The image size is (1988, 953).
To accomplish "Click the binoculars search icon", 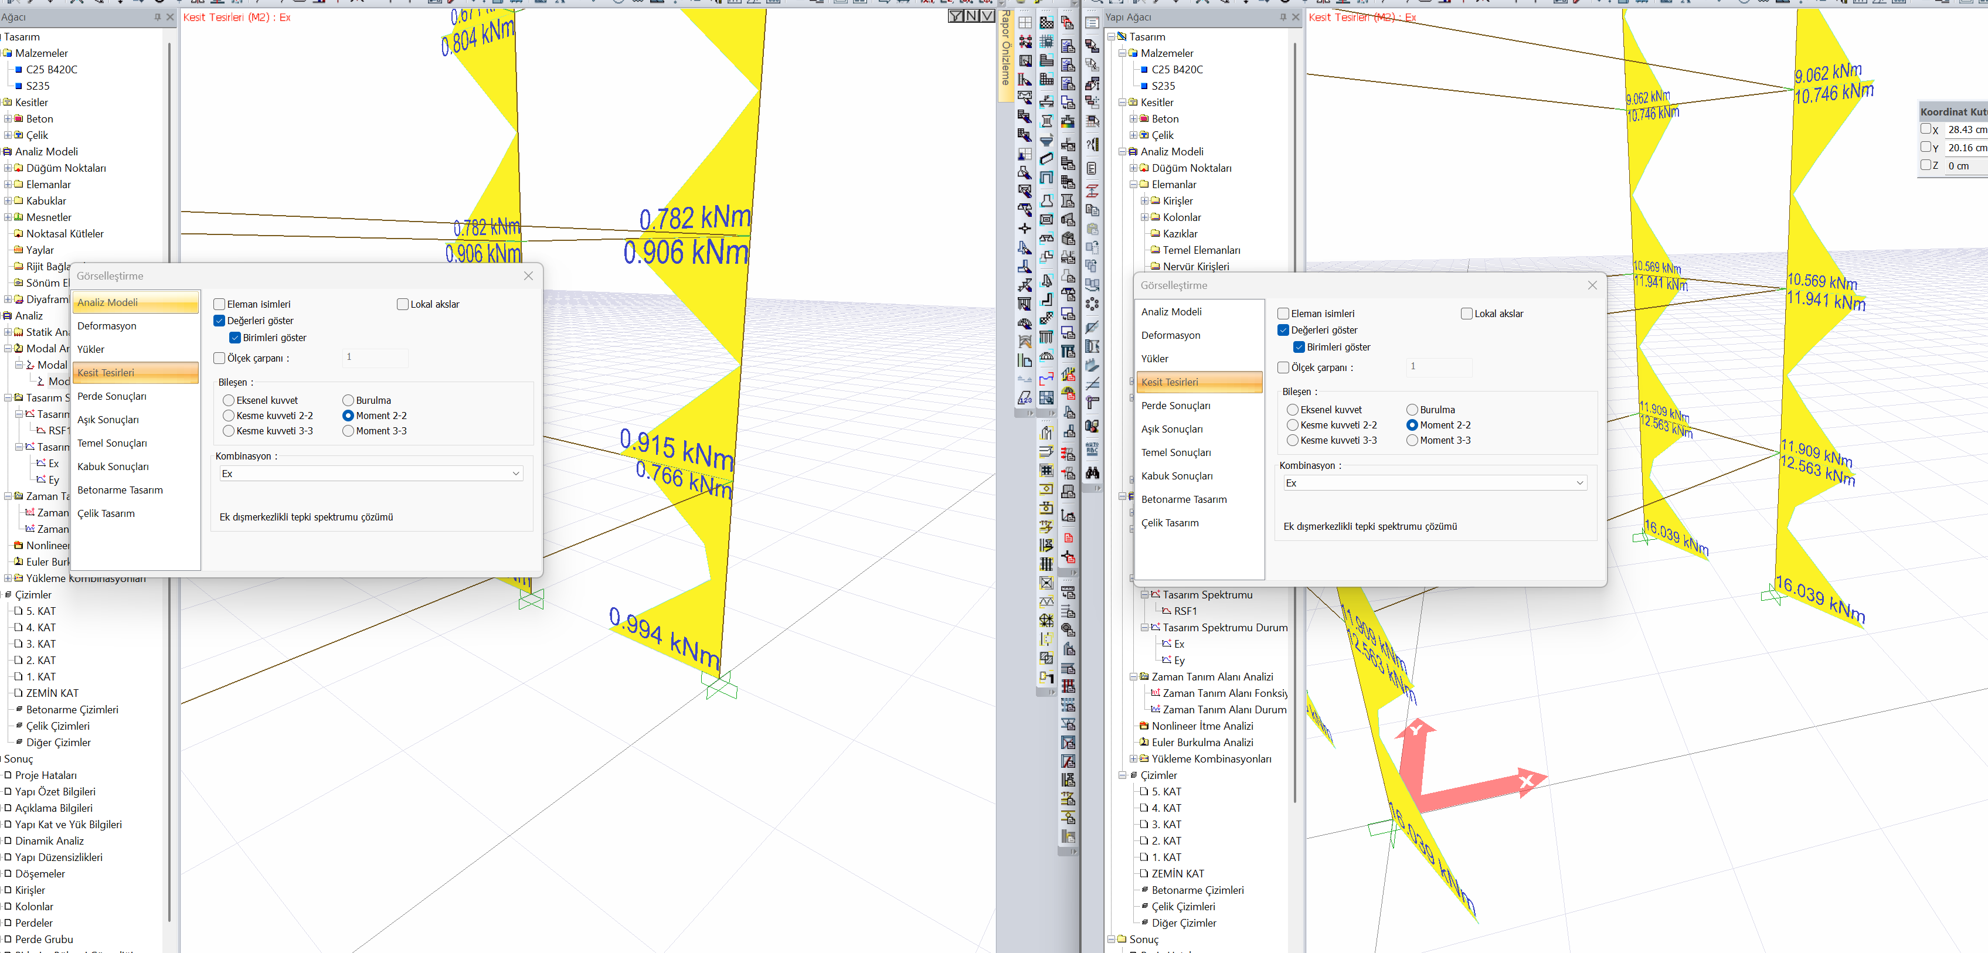I will click(x=1092, y=472).
